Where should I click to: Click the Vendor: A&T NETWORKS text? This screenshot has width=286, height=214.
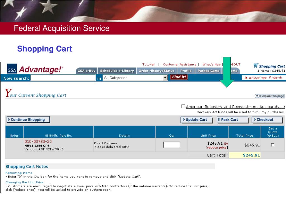tap(44, 149)
